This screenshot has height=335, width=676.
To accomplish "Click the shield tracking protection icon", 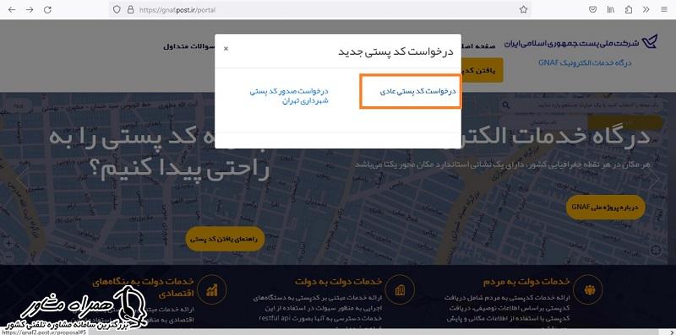I will pyautogui.click(x=117, y=9).
